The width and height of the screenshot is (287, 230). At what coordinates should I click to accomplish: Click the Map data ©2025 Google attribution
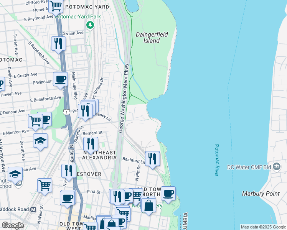point(263,227)
